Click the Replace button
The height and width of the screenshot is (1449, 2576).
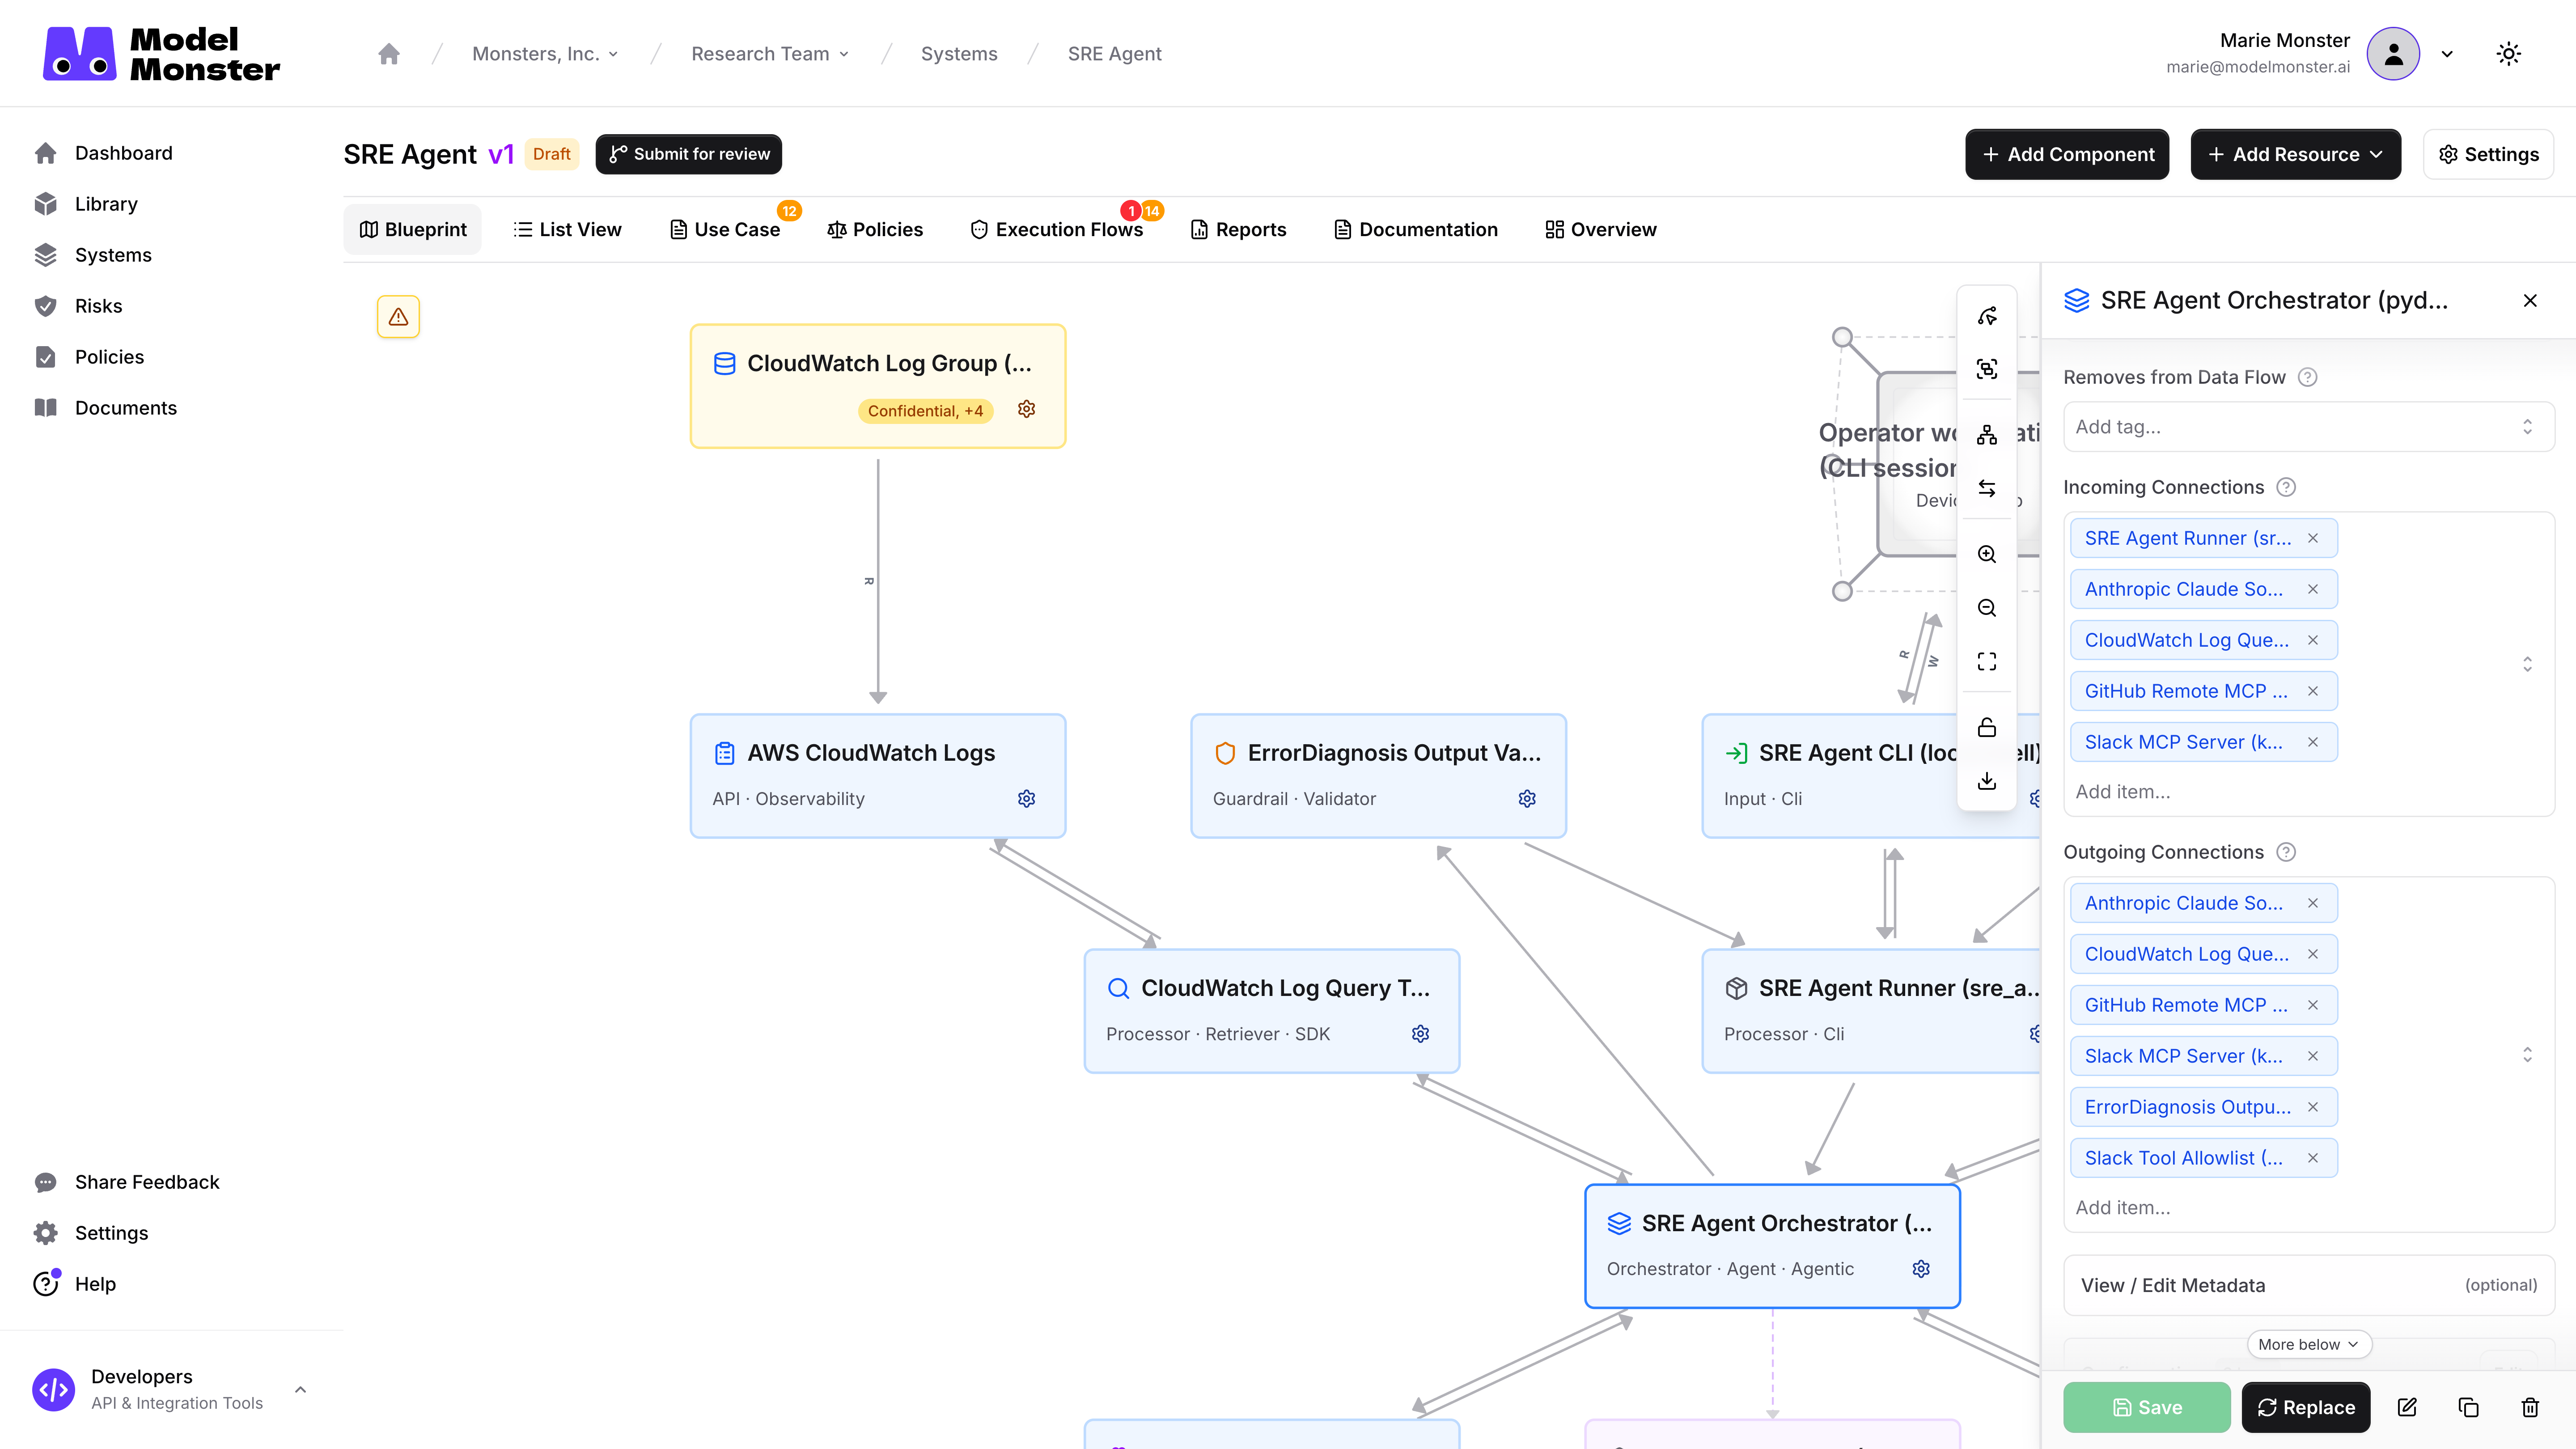point(2305,1407)
